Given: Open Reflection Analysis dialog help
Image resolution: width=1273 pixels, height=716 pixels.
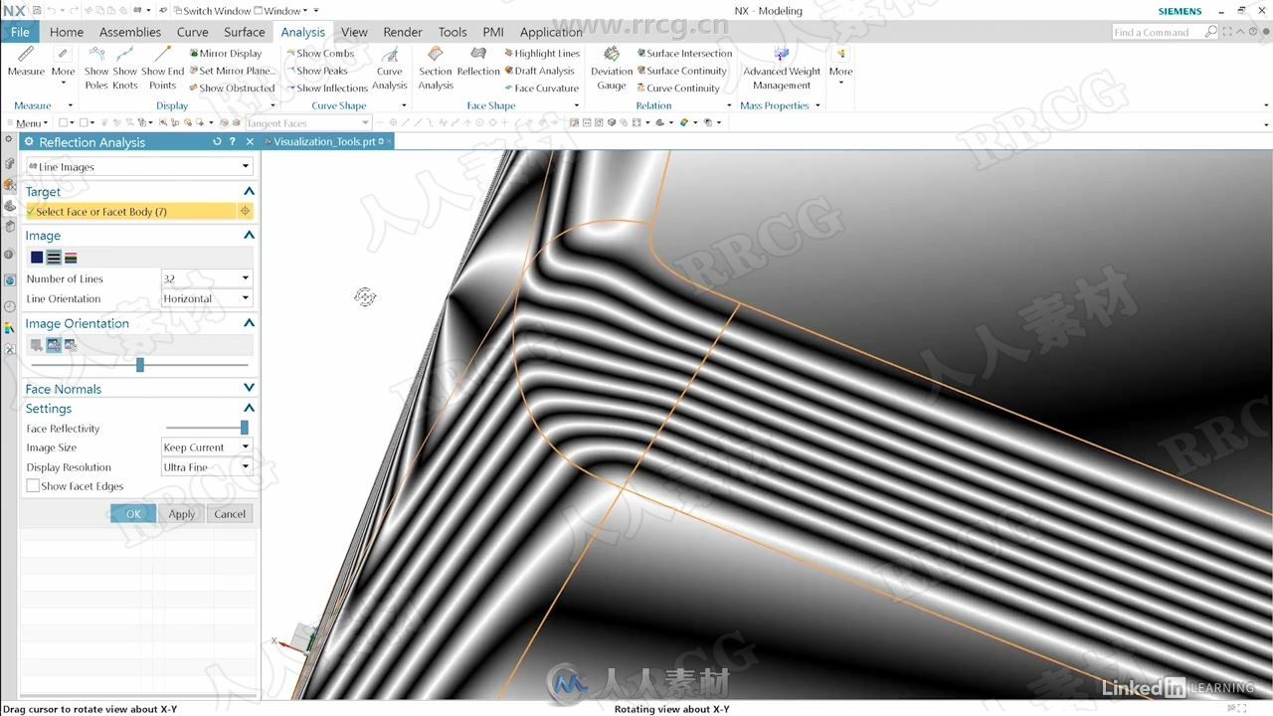Looking at the screenshot, I should [233, 142].
